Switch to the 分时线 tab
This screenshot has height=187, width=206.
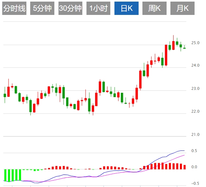(x=14, y=9)
